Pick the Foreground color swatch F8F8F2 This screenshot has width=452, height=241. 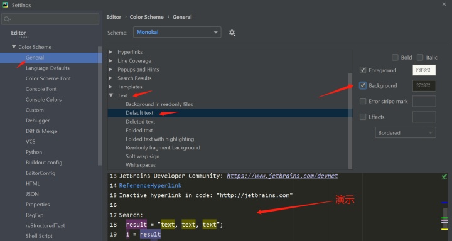(424, 70)
